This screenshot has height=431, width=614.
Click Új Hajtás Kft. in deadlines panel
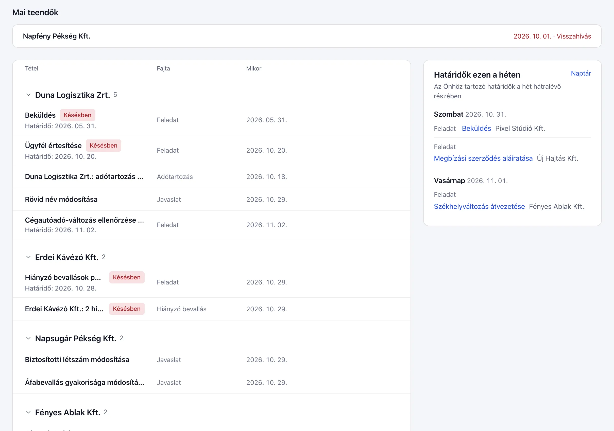[558, 158]
